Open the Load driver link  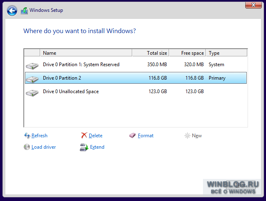(44, 147)
